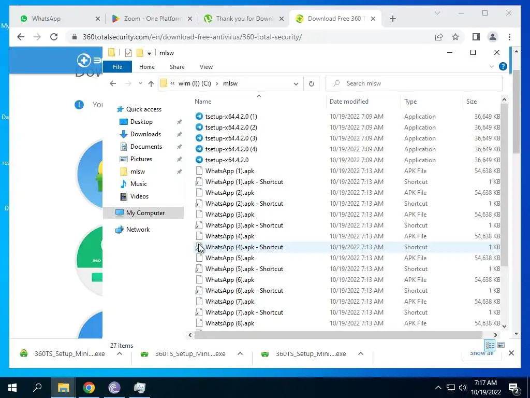Open Pictures in Quick access
The width and height of the screenshot is (530, 398).
point(141,159)
